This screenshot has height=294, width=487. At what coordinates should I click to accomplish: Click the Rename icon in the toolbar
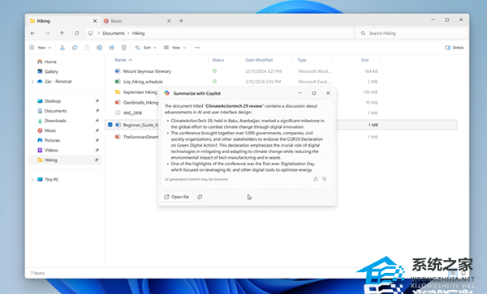tap(99, 48)
